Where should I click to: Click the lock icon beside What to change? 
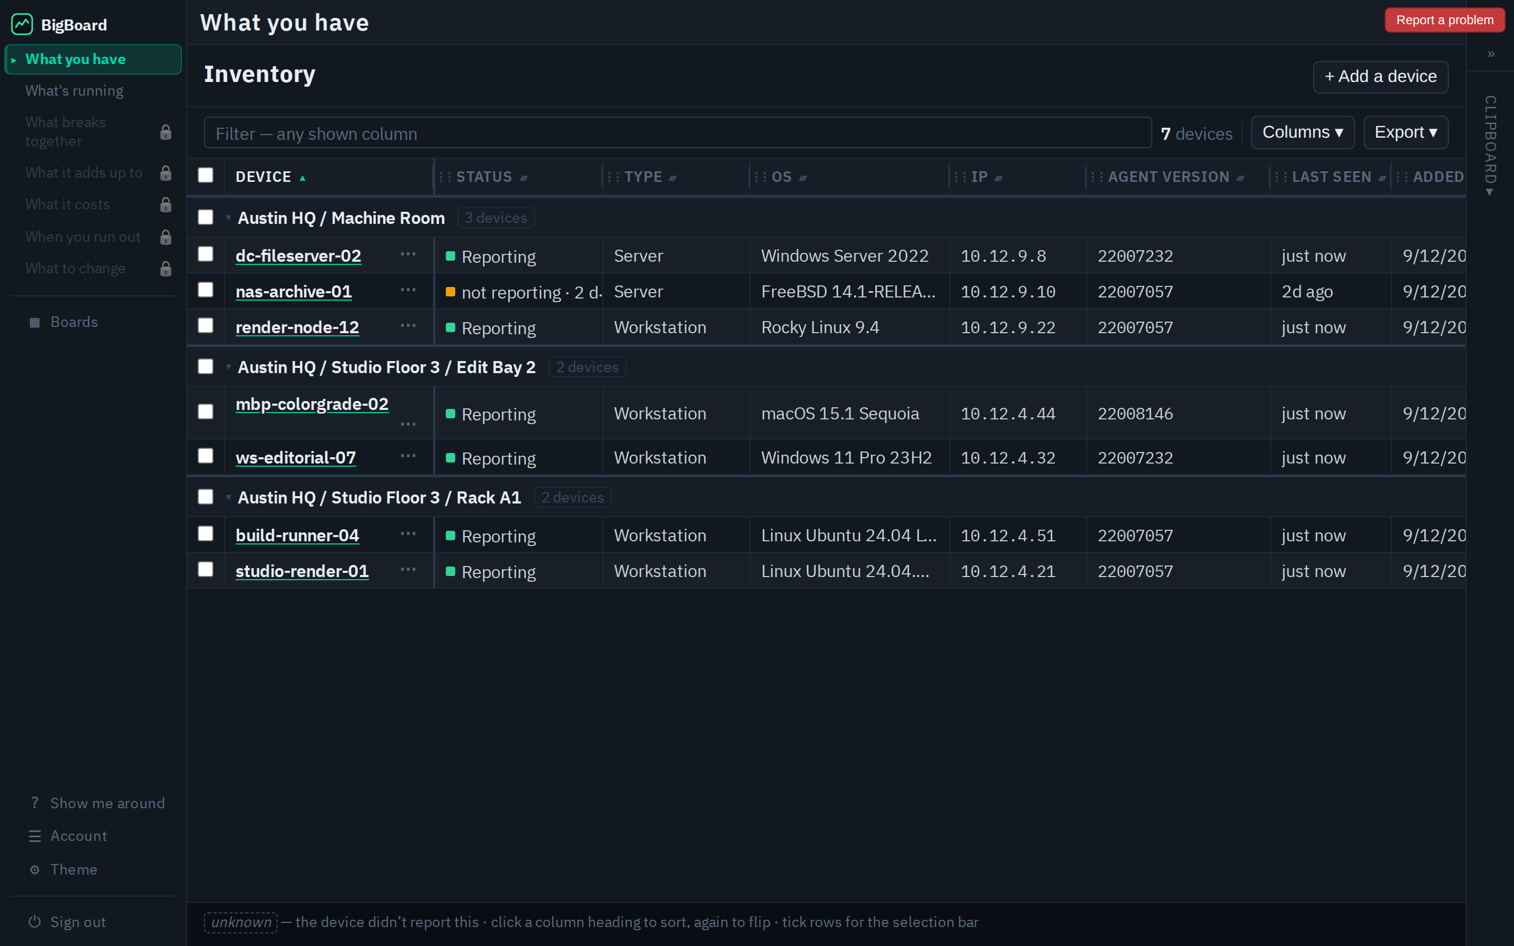point(166,269)
